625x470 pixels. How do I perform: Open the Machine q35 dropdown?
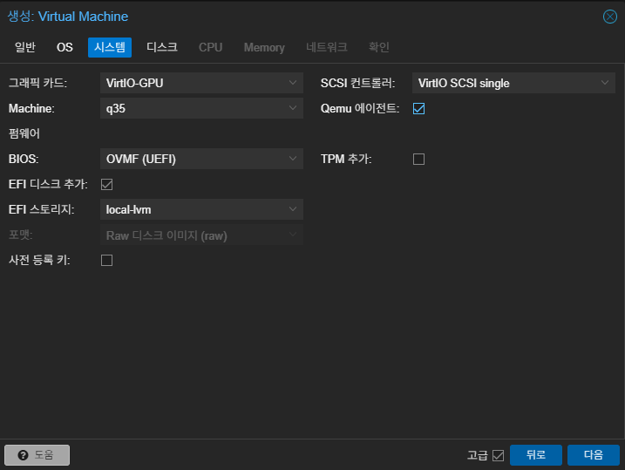pyautogui.click(x=201, y=108)
